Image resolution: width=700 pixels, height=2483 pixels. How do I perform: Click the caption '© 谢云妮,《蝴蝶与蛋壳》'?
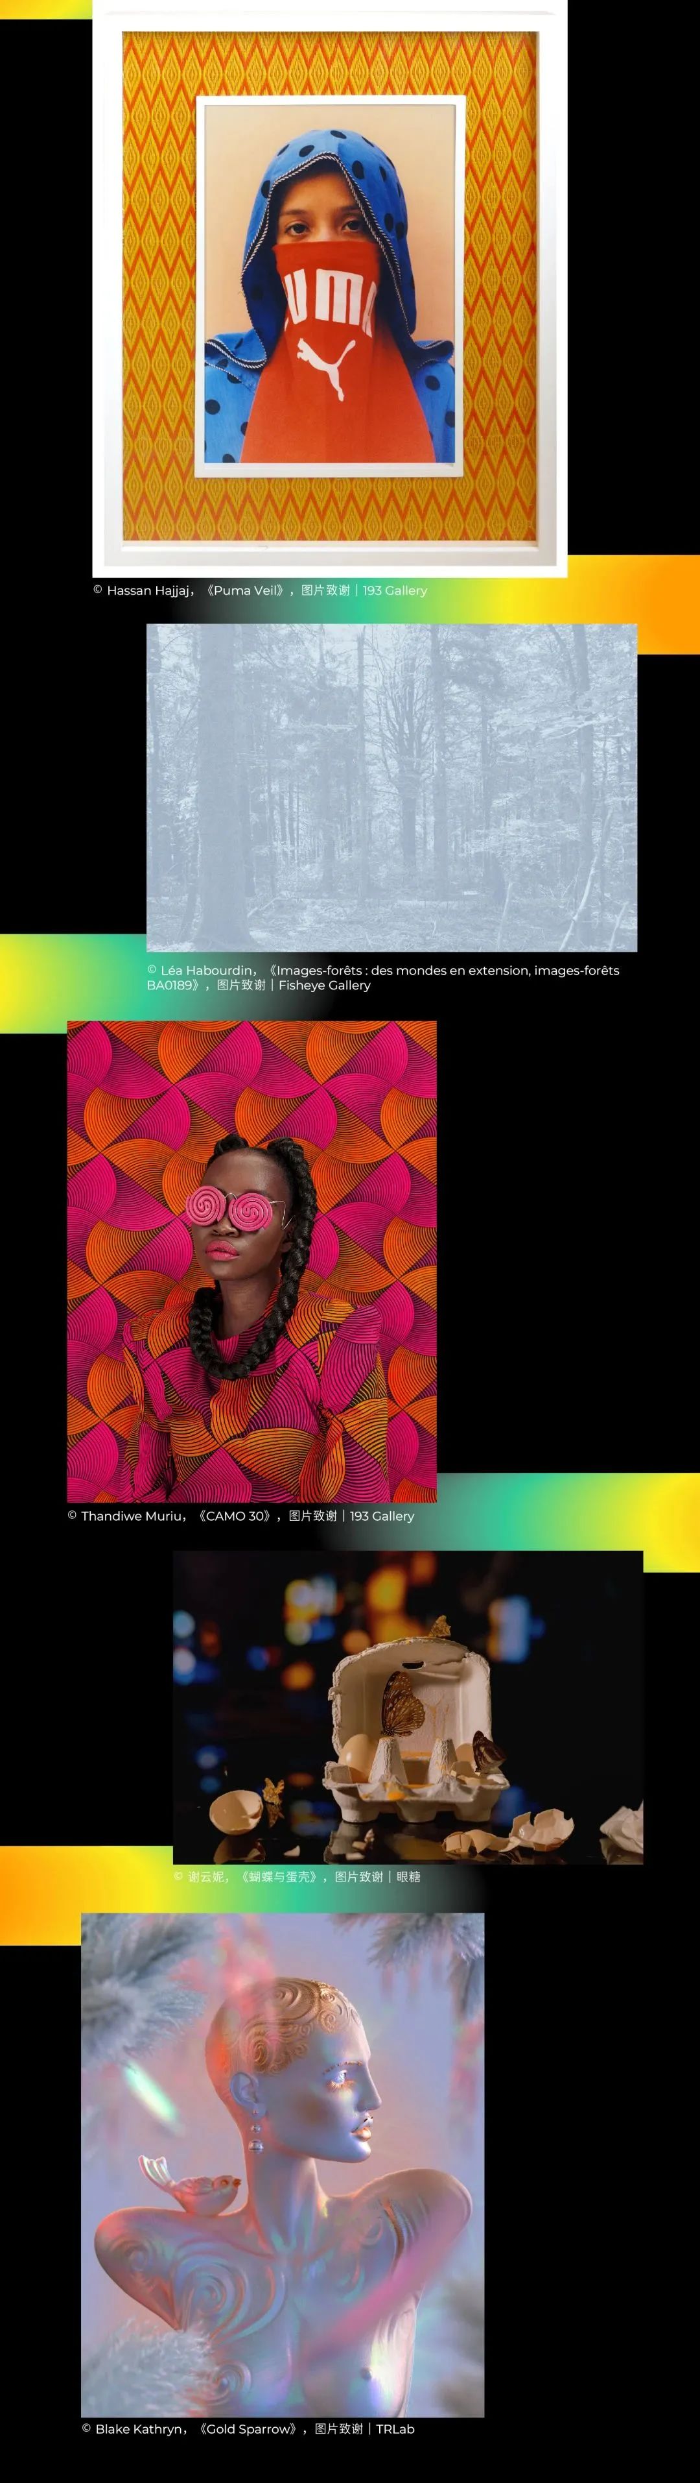coord(297,1877)
